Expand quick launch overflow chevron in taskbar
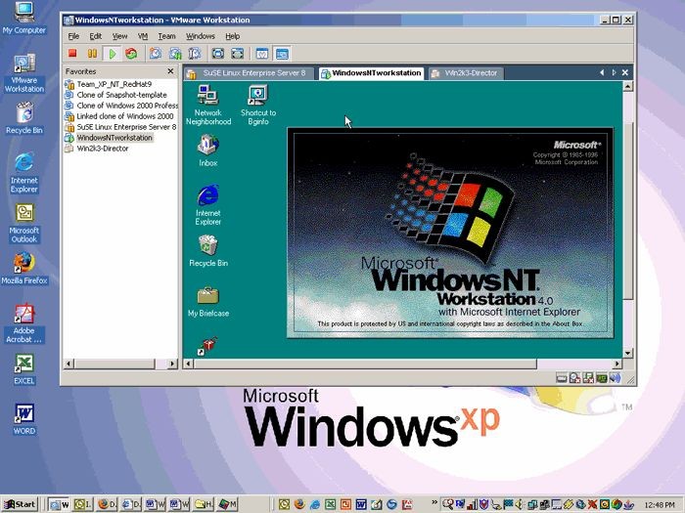 pyautogui.click(x=434, y=502)
